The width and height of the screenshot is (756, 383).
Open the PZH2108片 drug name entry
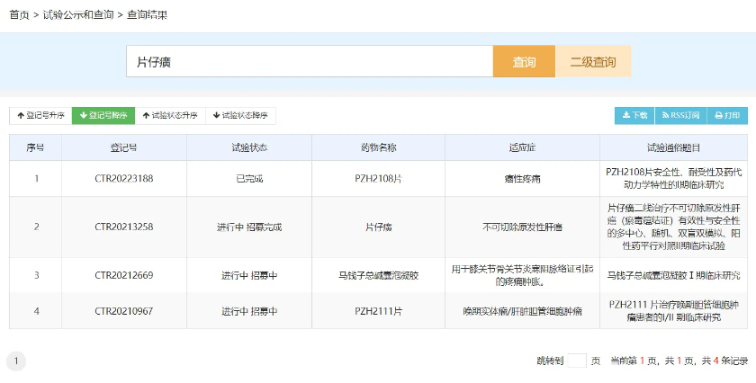click(x=379, y=179)
